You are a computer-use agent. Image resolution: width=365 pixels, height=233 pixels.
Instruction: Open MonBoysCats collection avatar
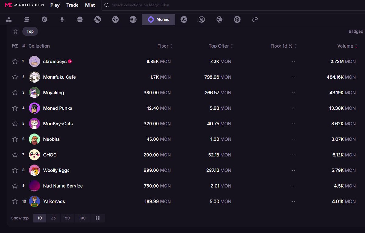point(34,124)
